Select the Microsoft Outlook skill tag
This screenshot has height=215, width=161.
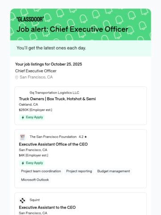[35, 180]
